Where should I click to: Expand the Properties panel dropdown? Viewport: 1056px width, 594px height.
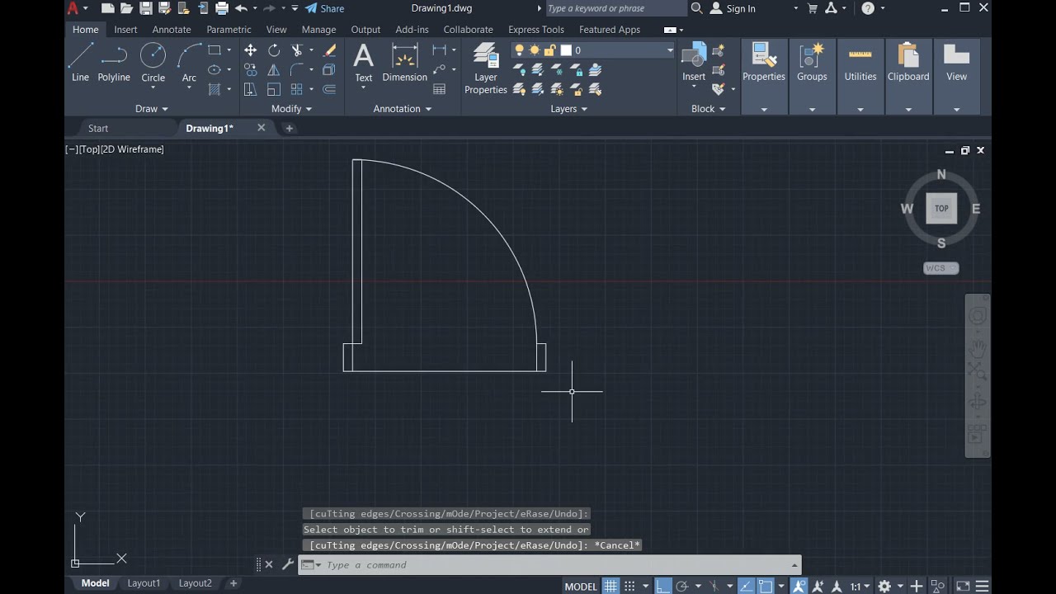click(764, 109)
